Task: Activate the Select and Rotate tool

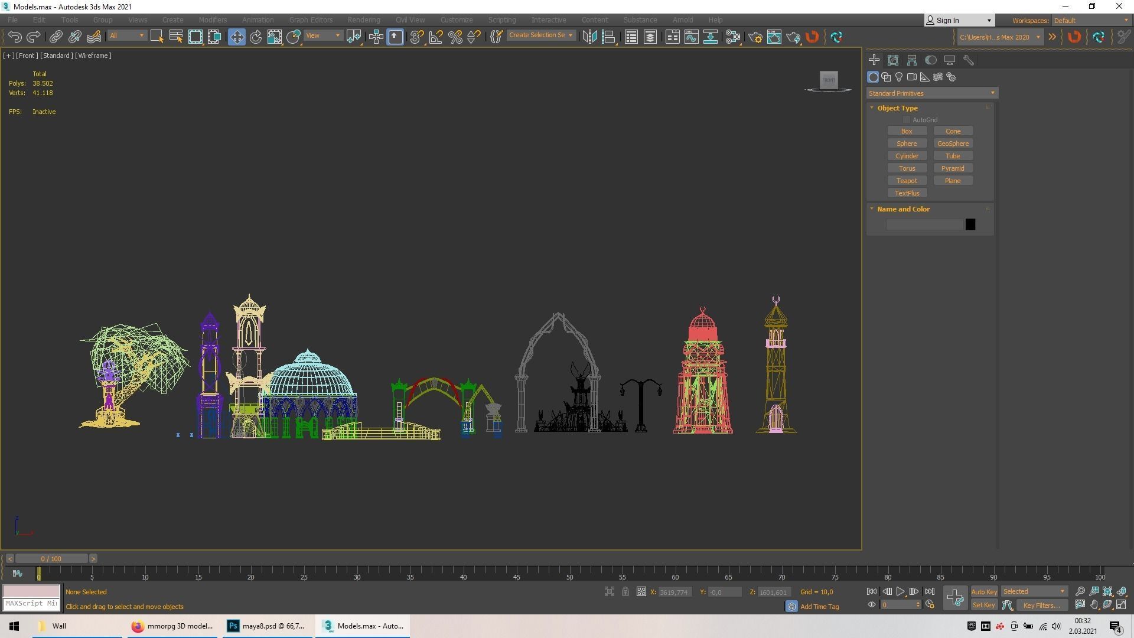Action: coord(256,37)
